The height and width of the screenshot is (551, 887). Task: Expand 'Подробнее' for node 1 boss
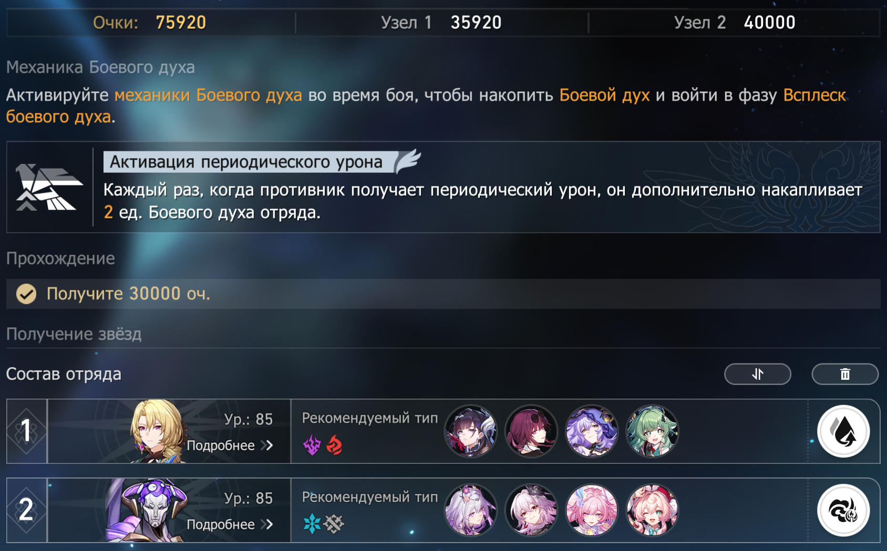tap(230, 445)
